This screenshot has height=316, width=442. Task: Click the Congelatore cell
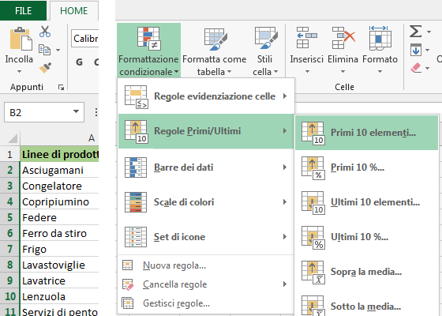pyautogui.click(x=59, y=186)
